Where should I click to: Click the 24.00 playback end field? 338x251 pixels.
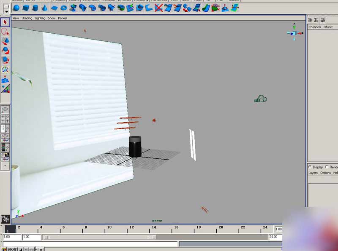(x=275, y=237)
